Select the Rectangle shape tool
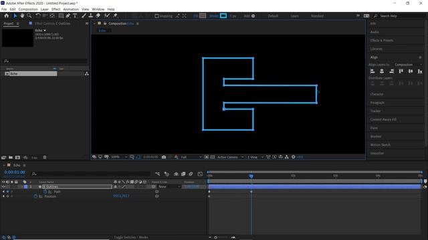The height and width of the screenshot is (240, 428). [61, 16]
